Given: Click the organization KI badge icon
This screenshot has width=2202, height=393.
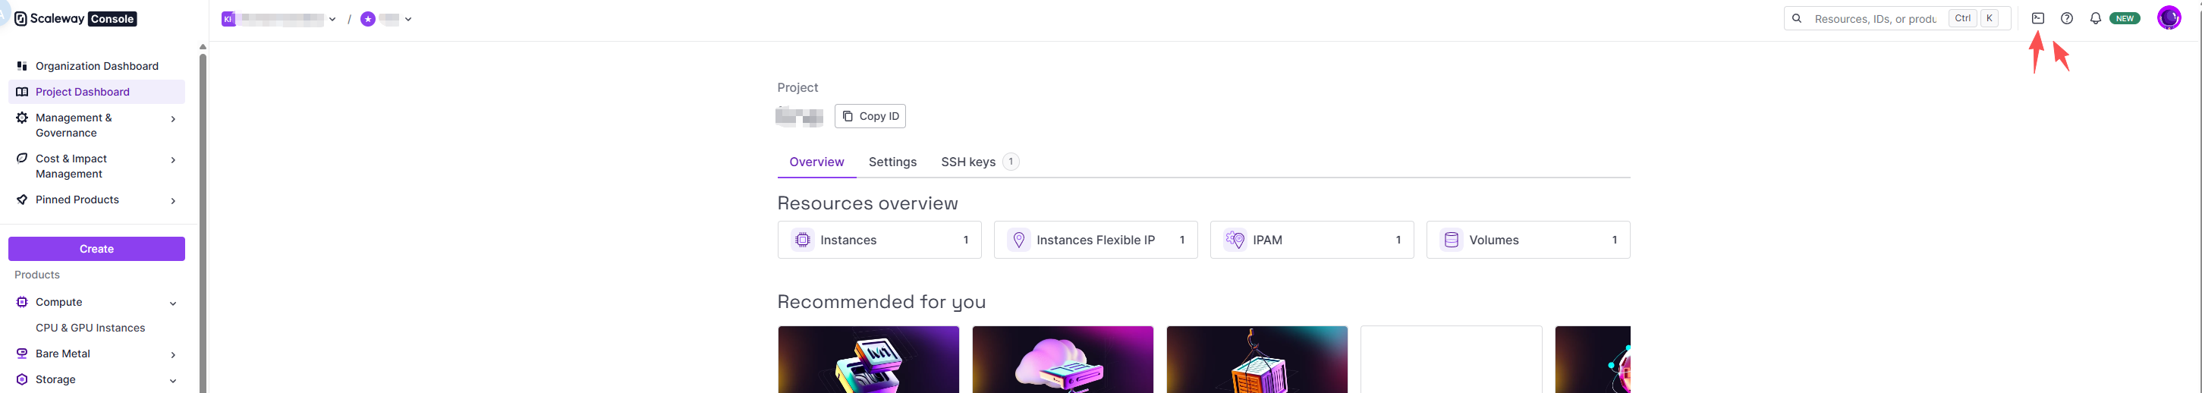Looking at the screenshot, I should click(x=228, y=19).
